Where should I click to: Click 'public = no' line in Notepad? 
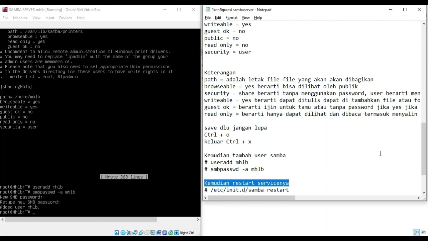pyautogui.click(x=221, y=38)
